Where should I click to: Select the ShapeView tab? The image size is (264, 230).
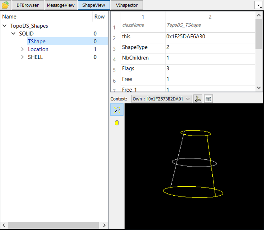pos(93,5)
